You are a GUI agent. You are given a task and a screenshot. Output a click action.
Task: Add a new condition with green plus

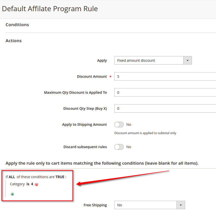pos(12,194)
